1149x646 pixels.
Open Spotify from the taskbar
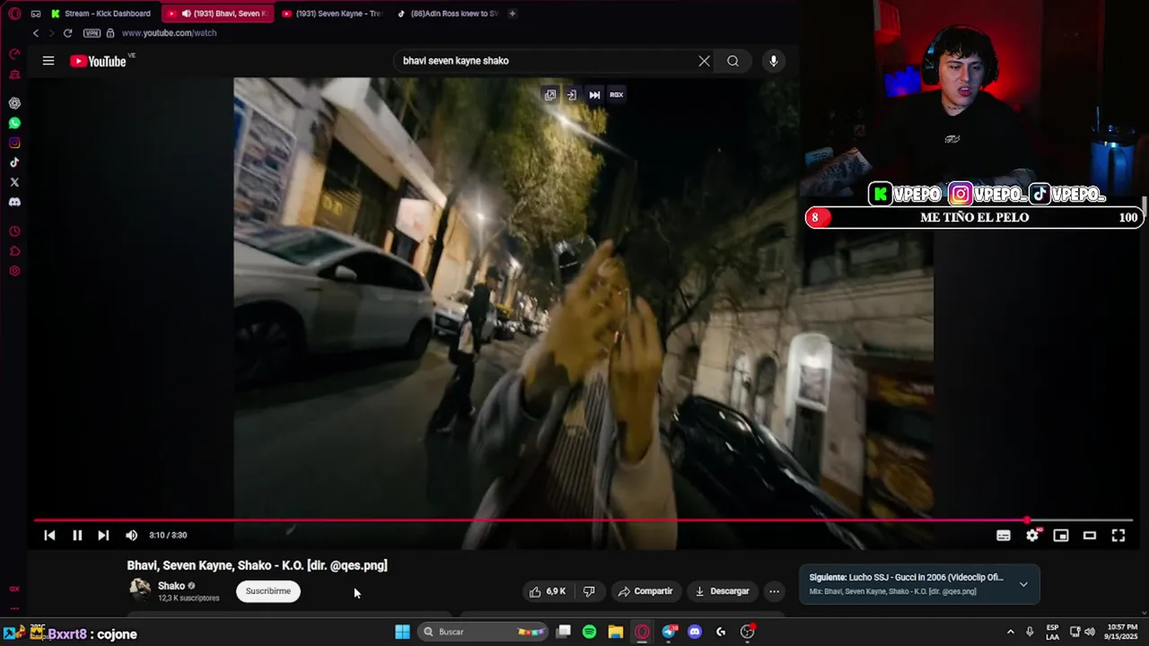(590, 632)
